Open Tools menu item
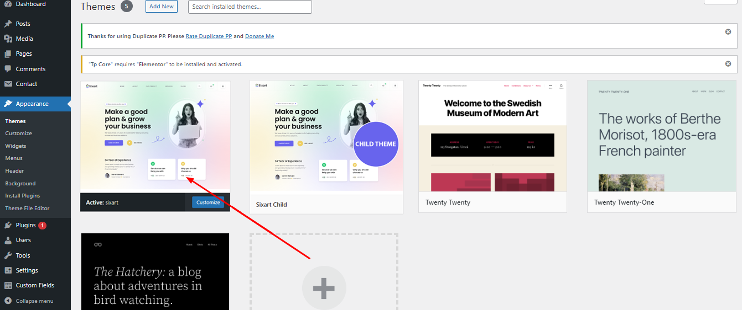742x310 pixels. (23, 255)
